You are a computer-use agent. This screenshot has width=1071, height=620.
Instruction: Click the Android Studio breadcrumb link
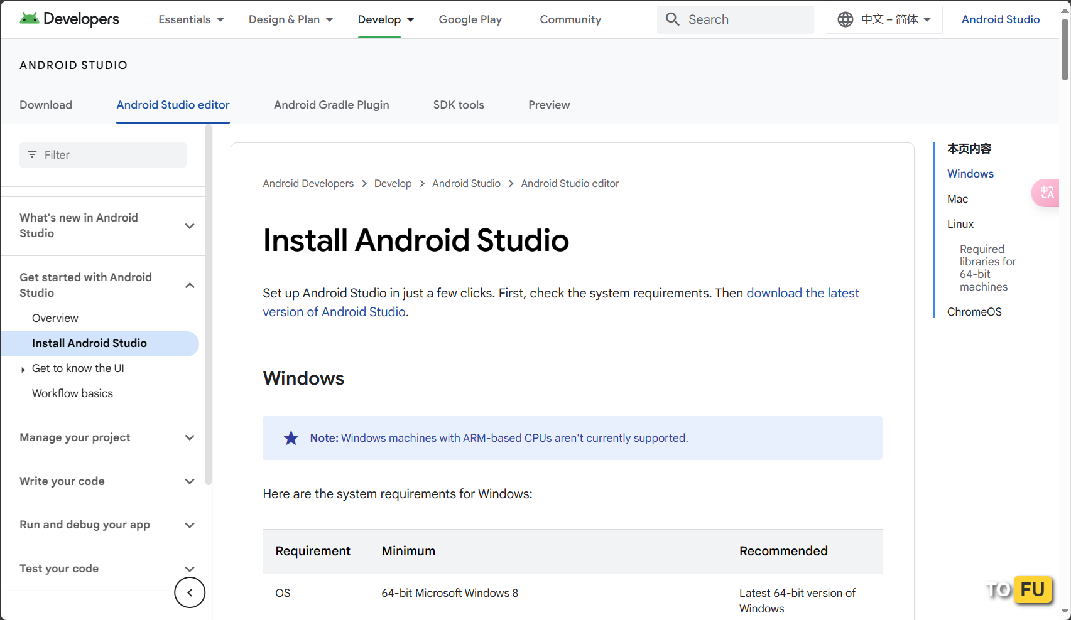[x=466, y=183]
